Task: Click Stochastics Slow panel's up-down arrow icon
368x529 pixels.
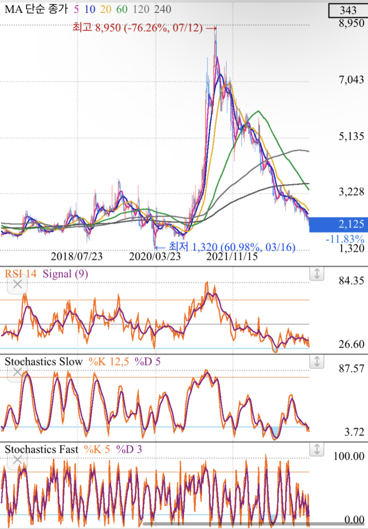Action: [x=317, y=361]
